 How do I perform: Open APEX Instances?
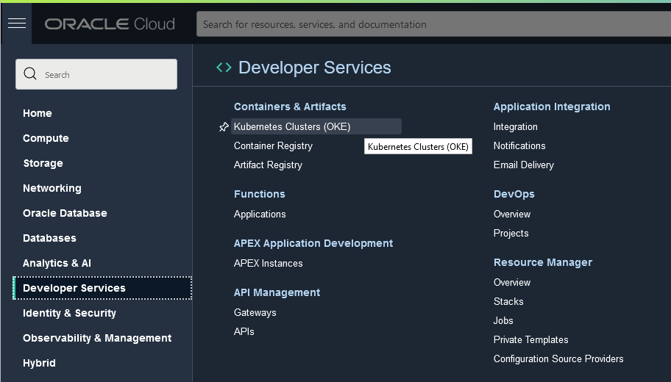[x=269, y=263]
